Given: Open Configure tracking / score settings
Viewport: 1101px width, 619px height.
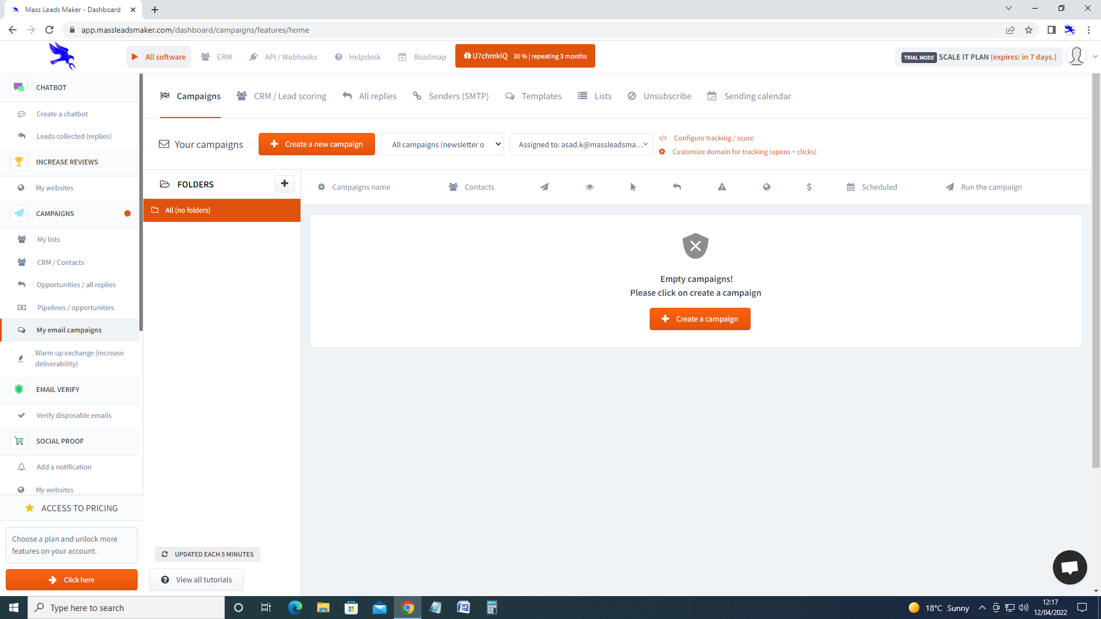Looking at the screenshot, I should tap(713, 138).
